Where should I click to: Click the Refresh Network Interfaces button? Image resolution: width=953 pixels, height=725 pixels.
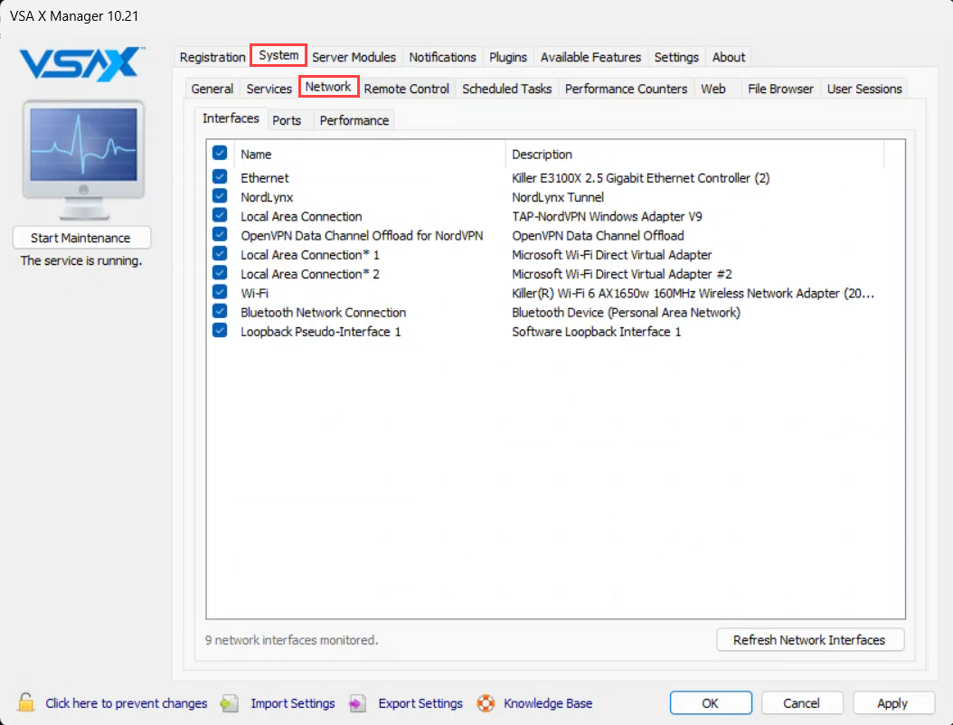[809, 640]
